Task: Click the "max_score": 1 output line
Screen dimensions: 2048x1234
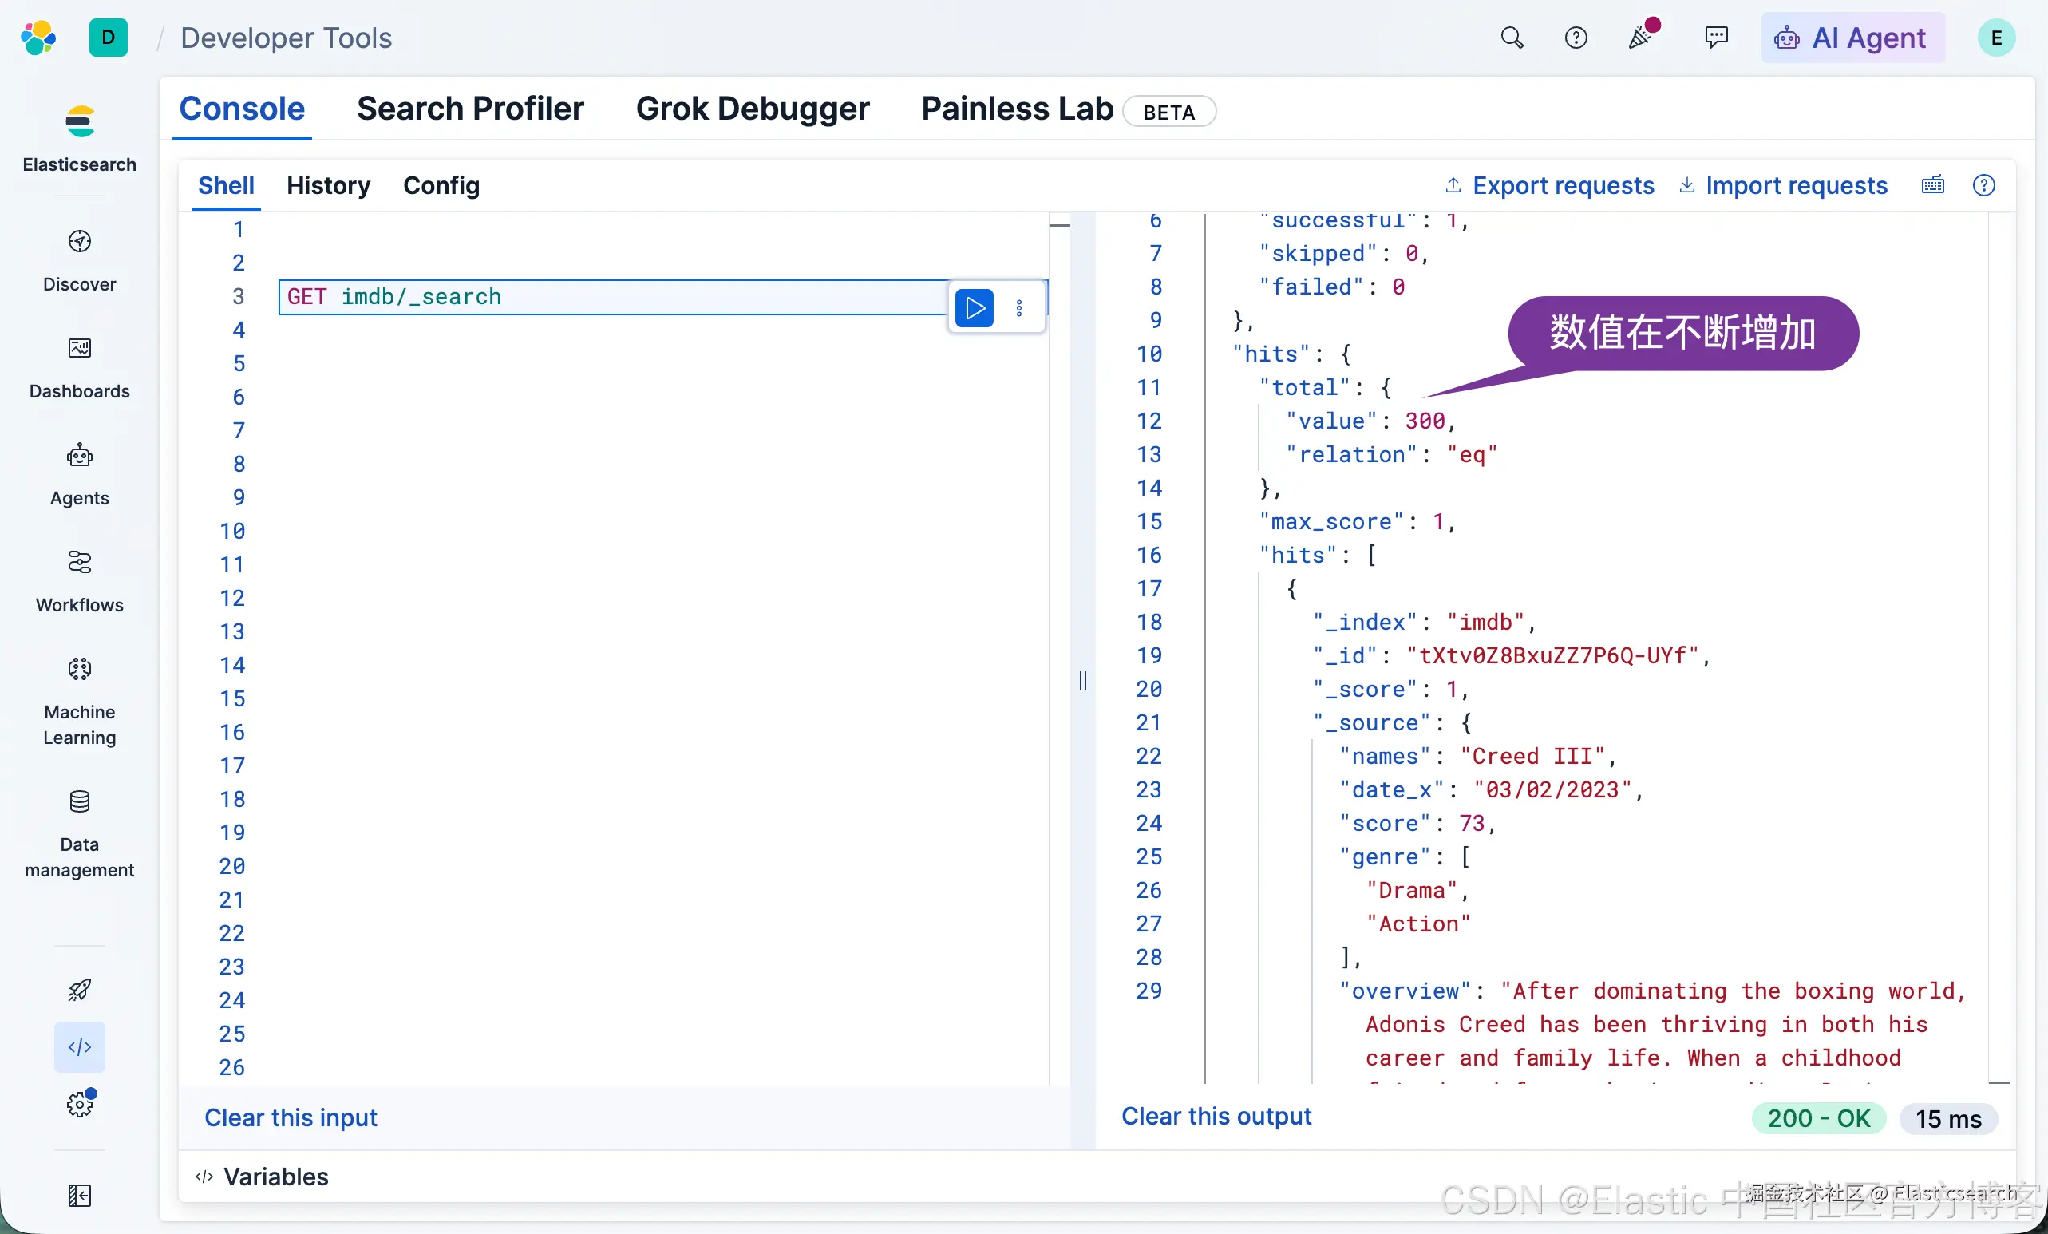Action: (1357, 522)
